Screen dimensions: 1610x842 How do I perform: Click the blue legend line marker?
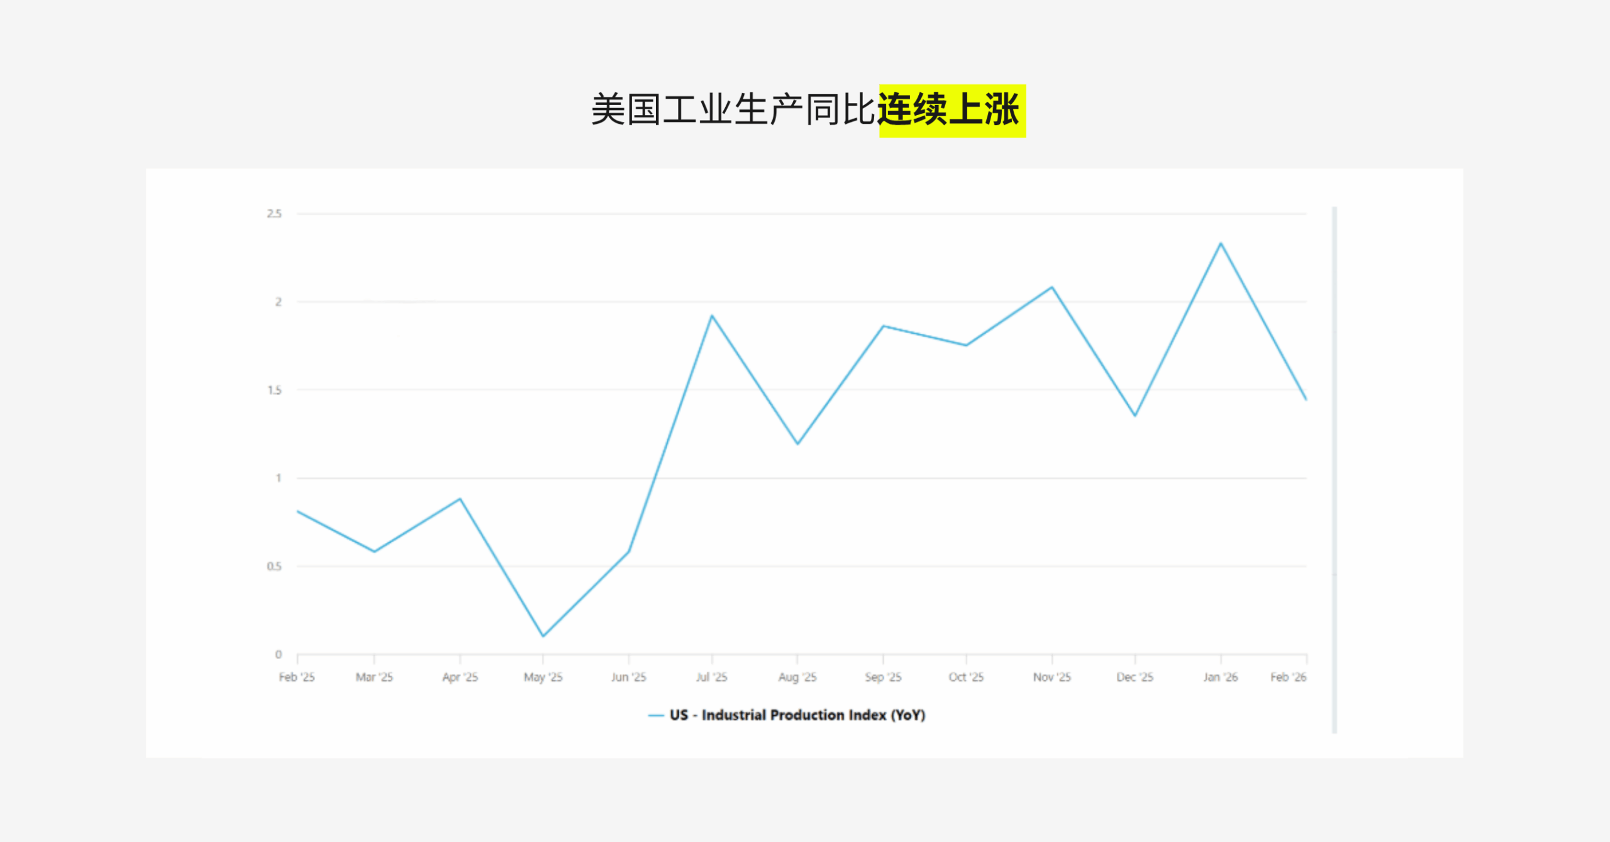click(x=656, y=716)
